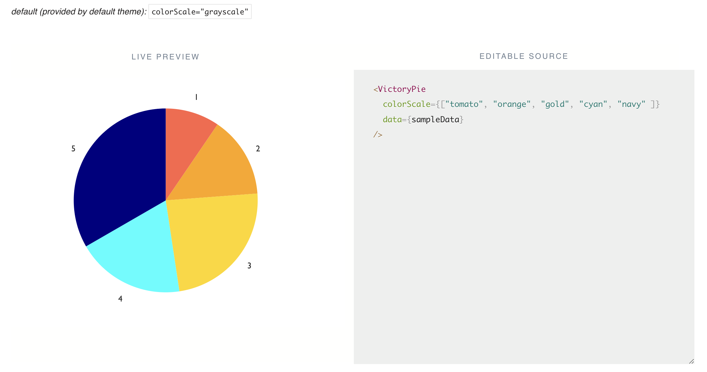
Task: Click the EDITABLE SOURCE heading
Action: point(523,56)
